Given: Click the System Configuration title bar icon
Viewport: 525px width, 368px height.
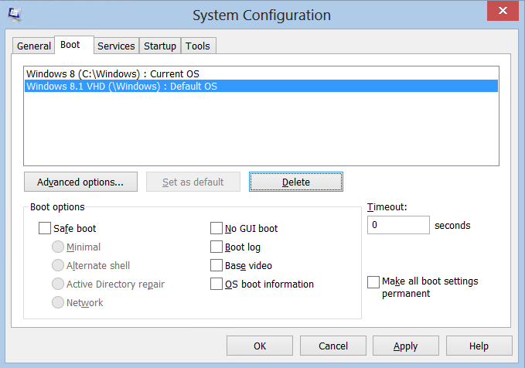Looking at the screenshot, I should click(x=15, y=14).
